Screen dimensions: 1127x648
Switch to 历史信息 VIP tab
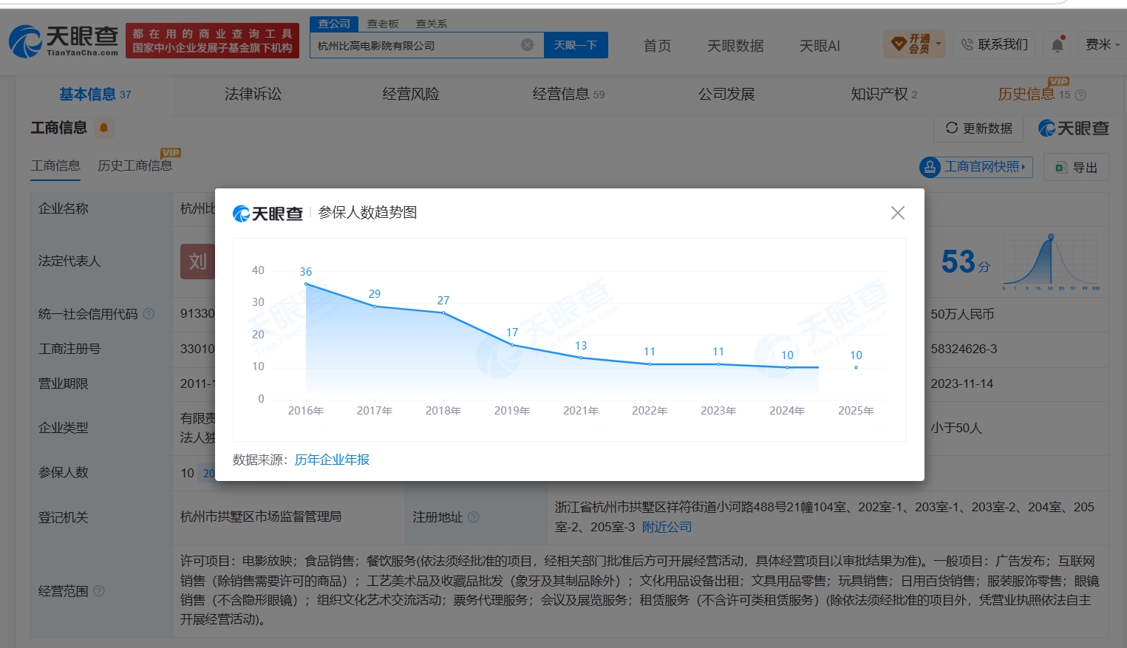[x=1034, y=93]
